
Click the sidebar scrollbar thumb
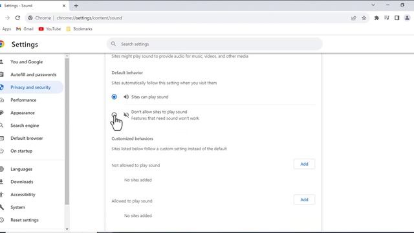[x=67, y=131]
